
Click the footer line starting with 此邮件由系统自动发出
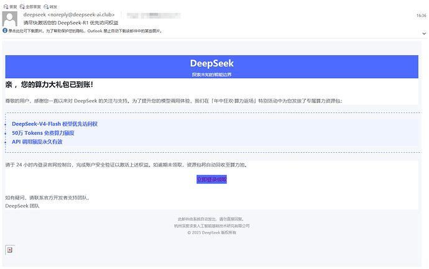point(211,219)
